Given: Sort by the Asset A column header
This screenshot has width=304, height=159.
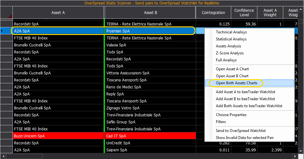Looking at the screenshot, I should coord(58,12).
